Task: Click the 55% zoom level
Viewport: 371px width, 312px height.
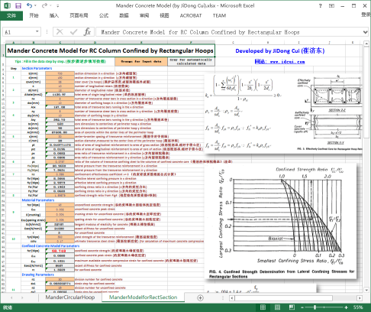Action: coord(358,307)
